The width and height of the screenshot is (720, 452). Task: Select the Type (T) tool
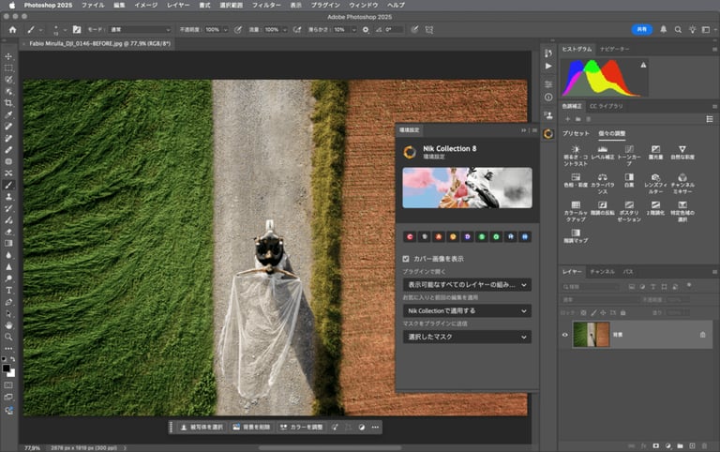point(8,290)
